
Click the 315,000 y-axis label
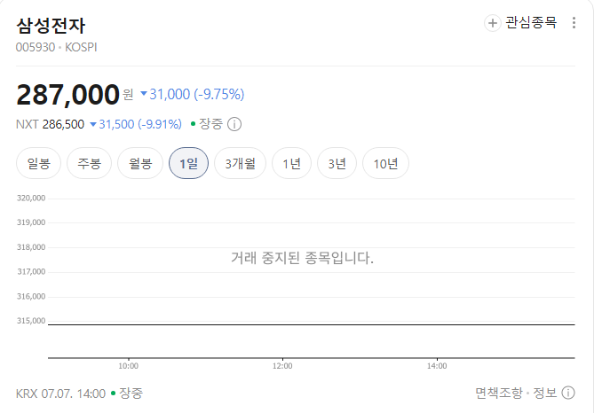31,321
